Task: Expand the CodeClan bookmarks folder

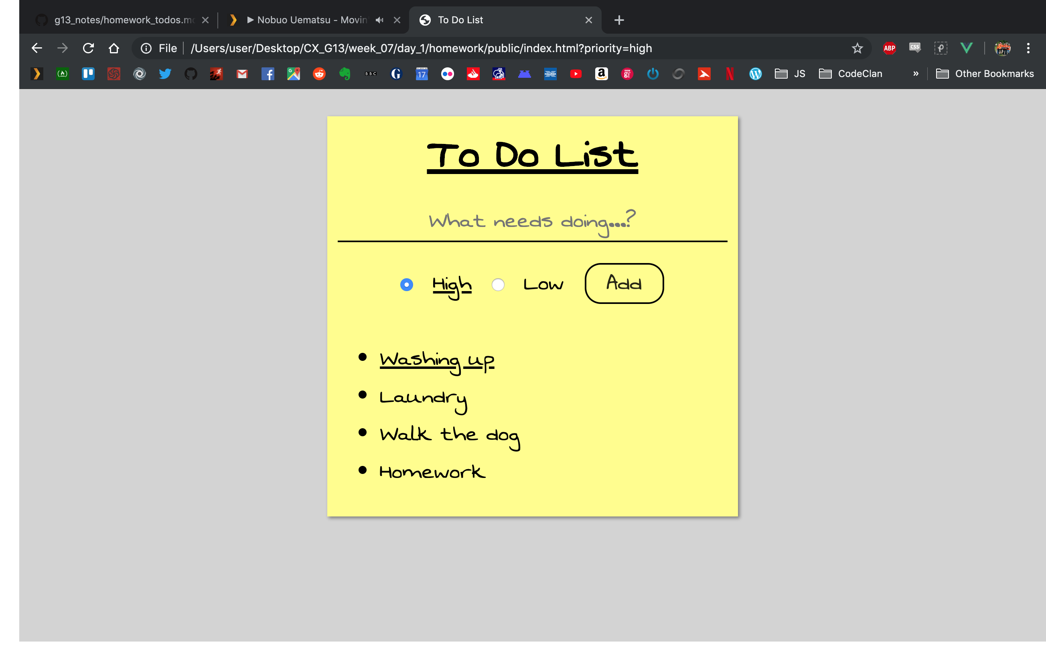Action: pyautogui.click(x=851, y=74)
